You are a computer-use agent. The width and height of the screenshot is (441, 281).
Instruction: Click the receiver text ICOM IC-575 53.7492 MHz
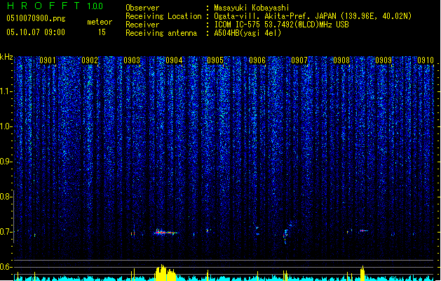[x=281, y=25]
